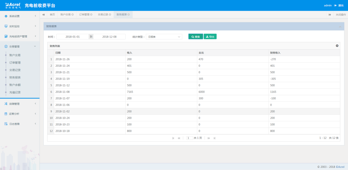Viewport: 348px width, 170px height.
Task: Click the Acrel logo in header
Action: [13, 5]
